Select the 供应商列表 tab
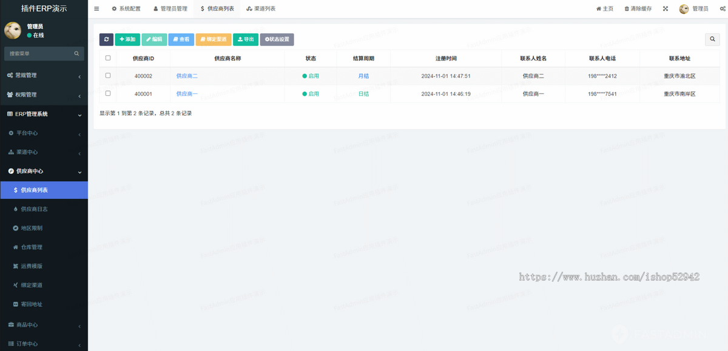This screenshot has width=728, height=351. pos(217,9)
